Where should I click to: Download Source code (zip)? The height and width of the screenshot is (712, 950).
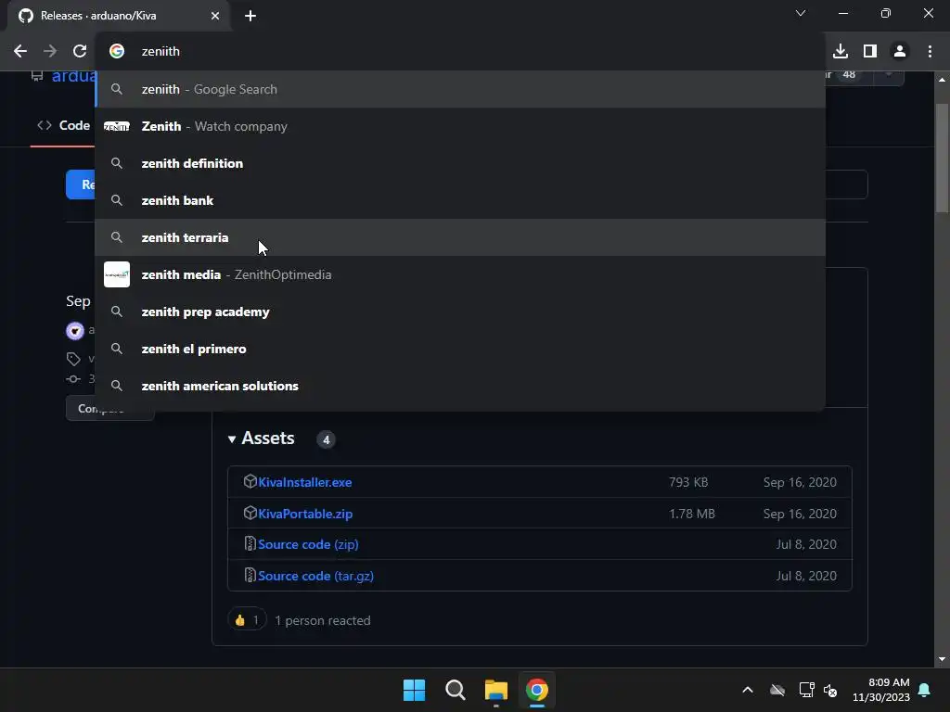click(x=308, y=544)
